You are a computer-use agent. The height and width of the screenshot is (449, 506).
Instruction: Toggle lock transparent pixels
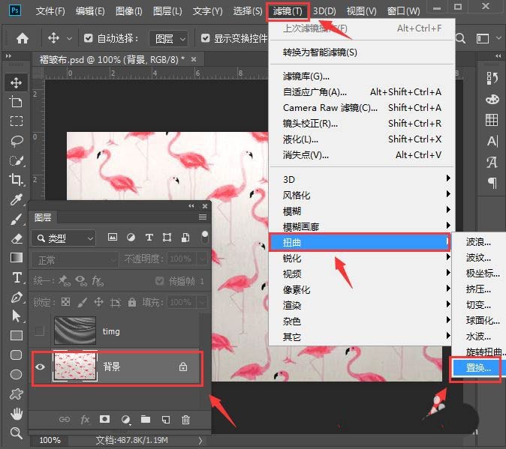(66, 302)
